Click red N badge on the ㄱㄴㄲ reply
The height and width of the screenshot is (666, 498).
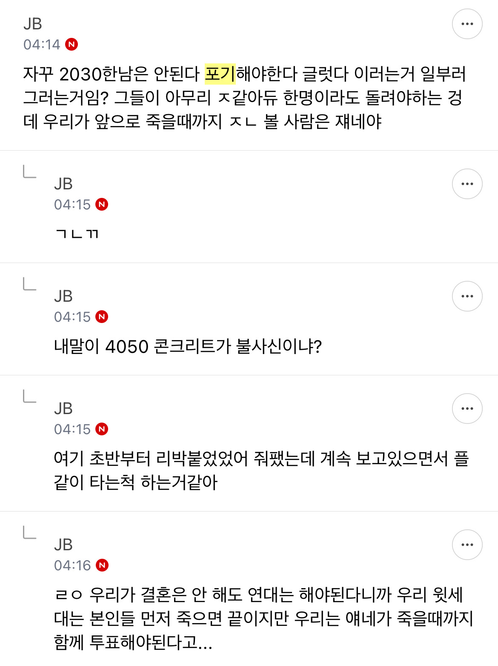click(x=102, y=204)
